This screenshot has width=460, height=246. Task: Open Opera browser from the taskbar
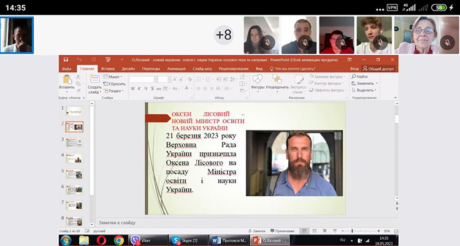point(100,240)
